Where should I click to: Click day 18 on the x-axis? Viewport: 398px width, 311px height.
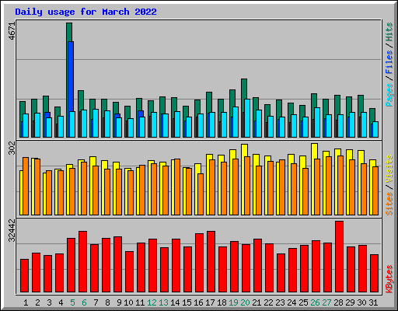pyautogui.click(x=222, y=302)
